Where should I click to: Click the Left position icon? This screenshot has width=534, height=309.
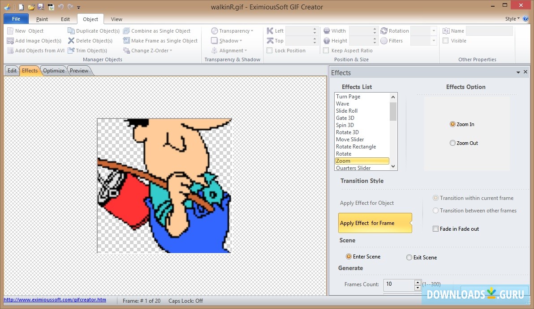click(270, 31)
